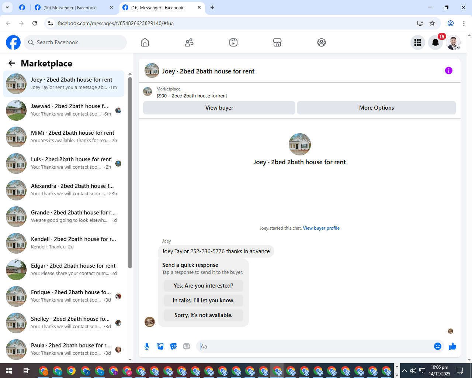The width and height of the screenshot is (472, 378).
Task: Send 'Yes. Are you interested?' quick response
Action: click(204, 286)
